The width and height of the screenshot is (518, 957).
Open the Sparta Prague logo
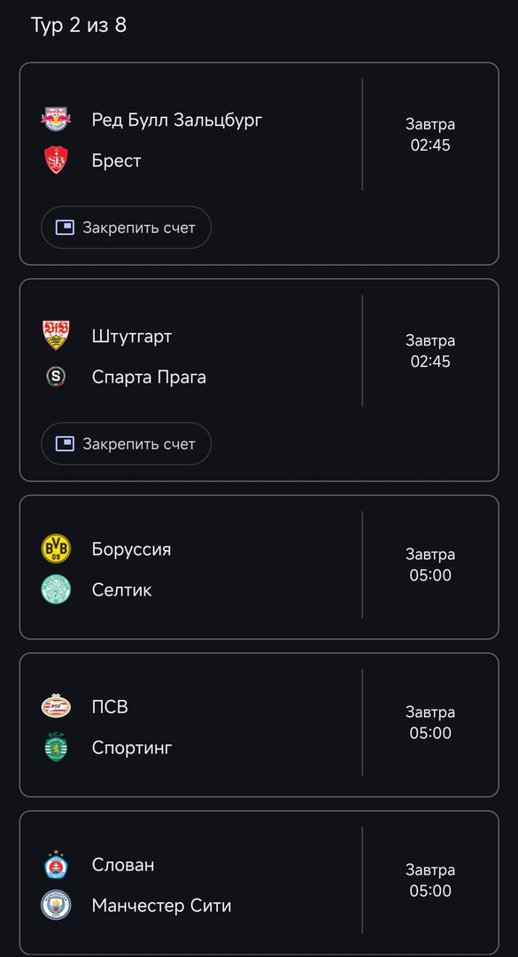57,377
